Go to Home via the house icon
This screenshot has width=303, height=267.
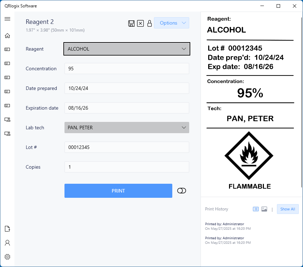pyautogui.click(x=7, y=35)
